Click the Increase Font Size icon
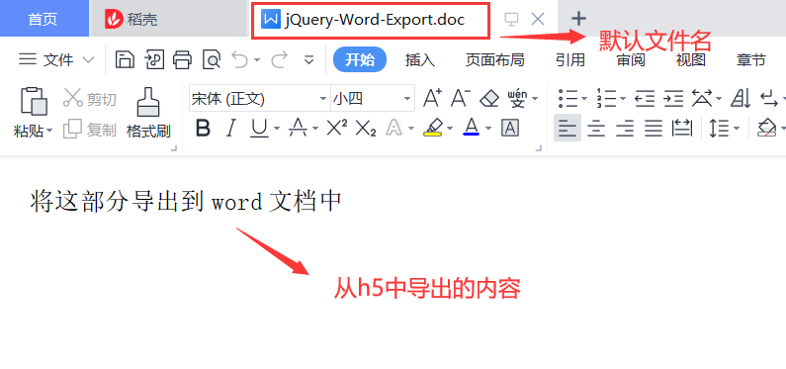 tap(433, 98)
